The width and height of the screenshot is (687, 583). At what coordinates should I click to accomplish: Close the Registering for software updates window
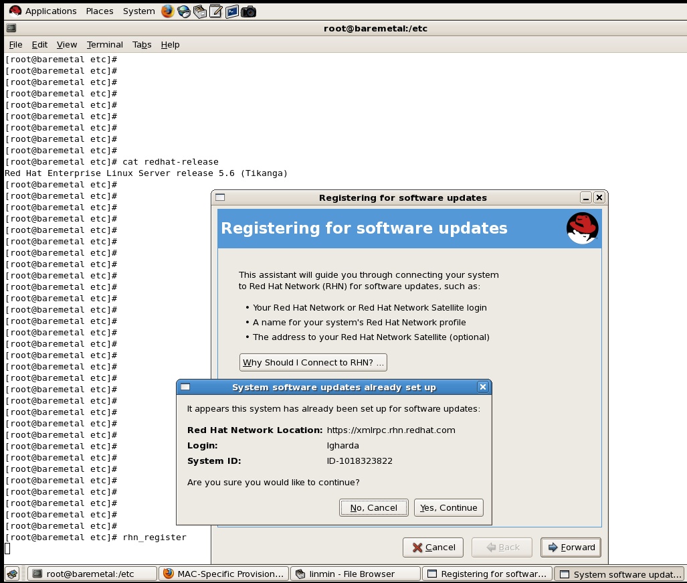click(599, 197)
